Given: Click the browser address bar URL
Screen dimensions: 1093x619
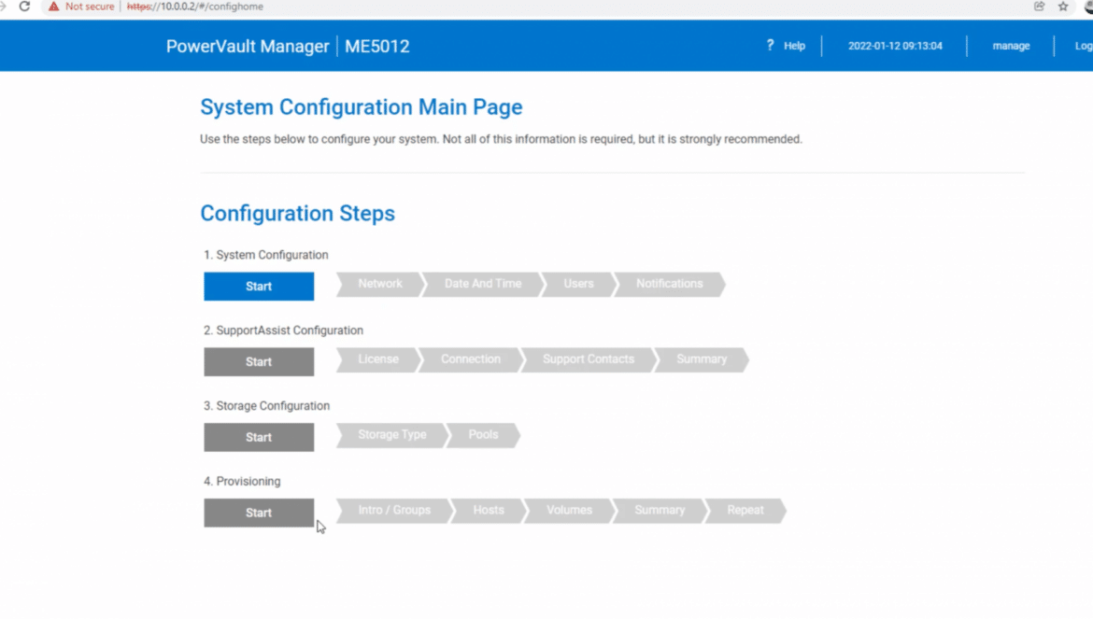Looking at the screenshot, I should (195, 7).
